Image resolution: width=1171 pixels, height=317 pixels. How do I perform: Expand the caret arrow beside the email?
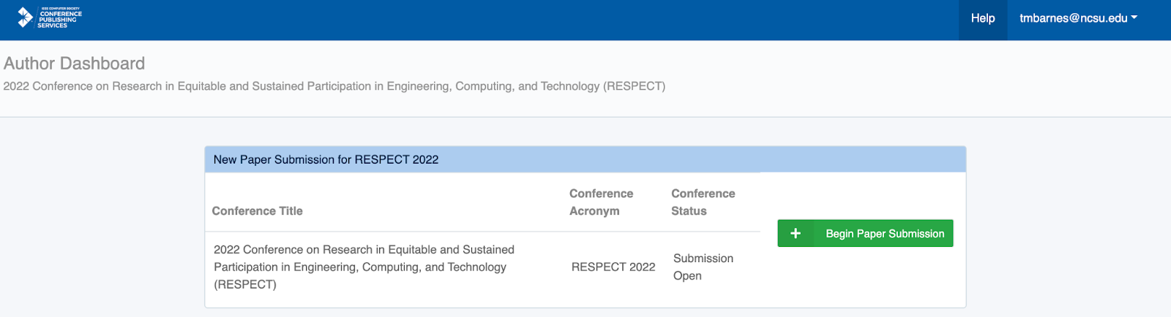(1134, 18)
